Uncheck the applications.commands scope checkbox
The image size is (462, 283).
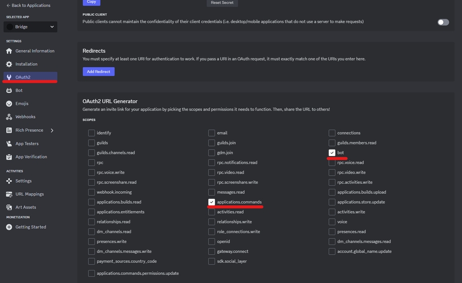pyautogui.click(x=211, y=202)
